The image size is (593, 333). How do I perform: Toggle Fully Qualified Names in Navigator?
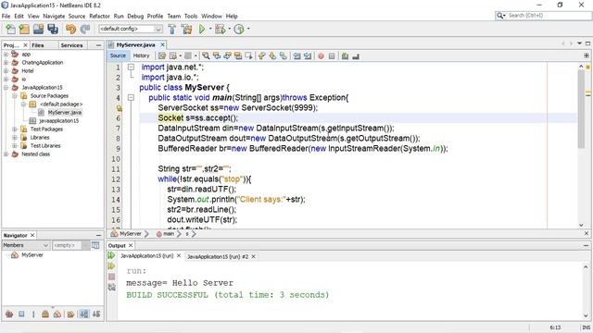pos(70,314)
